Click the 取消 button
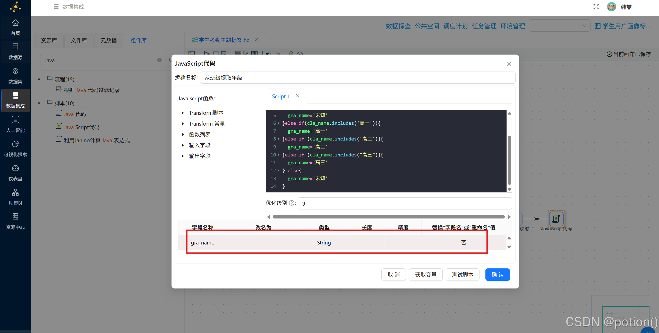This screenshot has height=333, width=659. pyautogui.click(x=393, y=275)
